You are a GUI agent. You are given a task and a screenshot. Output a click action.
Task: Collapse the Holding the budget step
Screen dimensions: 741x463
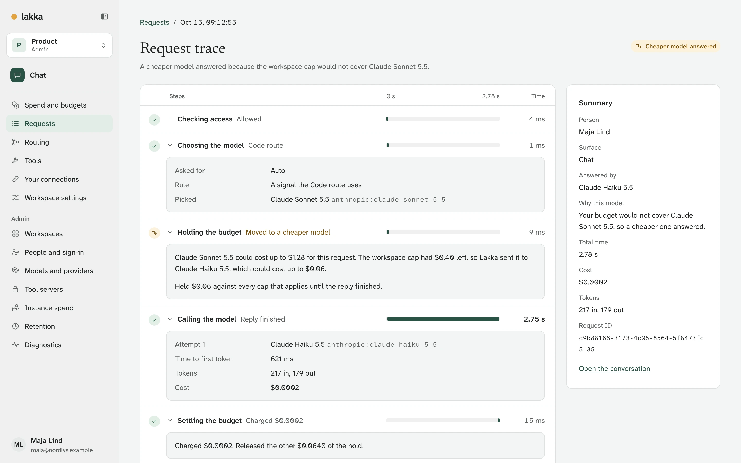pos(170,232)
